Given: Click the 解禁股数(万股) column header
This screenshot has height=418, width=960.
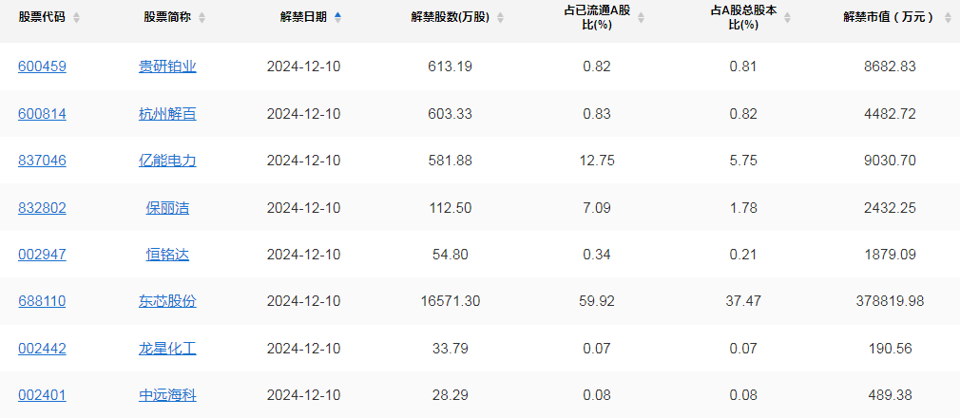Looking at the screenshot, I should point(450,18).
